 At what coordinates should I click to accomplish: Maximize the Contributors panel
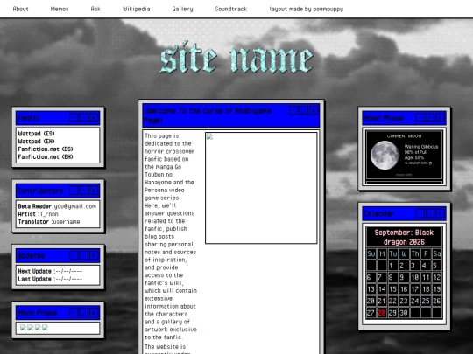(x=84, y=191)
